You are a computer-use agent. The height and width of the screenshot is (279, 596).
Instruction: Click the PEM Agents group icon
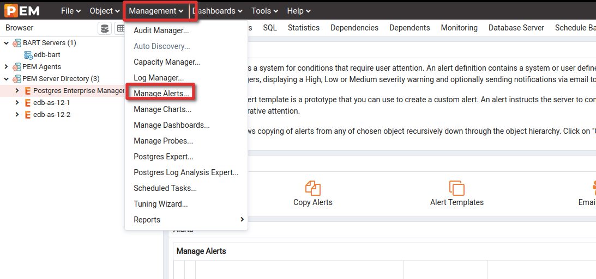[17, 67]
